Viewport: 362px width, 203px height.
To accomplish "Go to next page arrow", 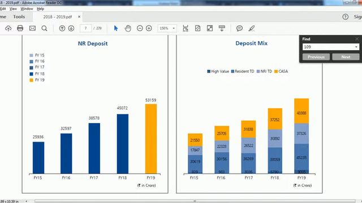I will [x=71, y=28].
